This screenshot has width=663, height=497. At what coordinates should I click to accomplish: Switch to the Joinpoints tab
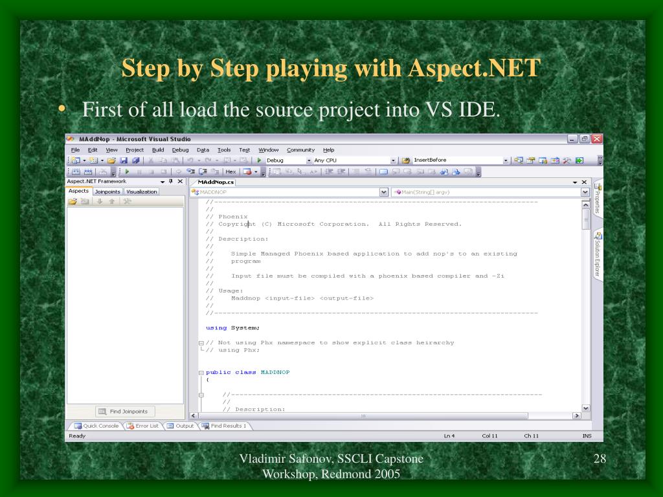click(x=107, y=192)
